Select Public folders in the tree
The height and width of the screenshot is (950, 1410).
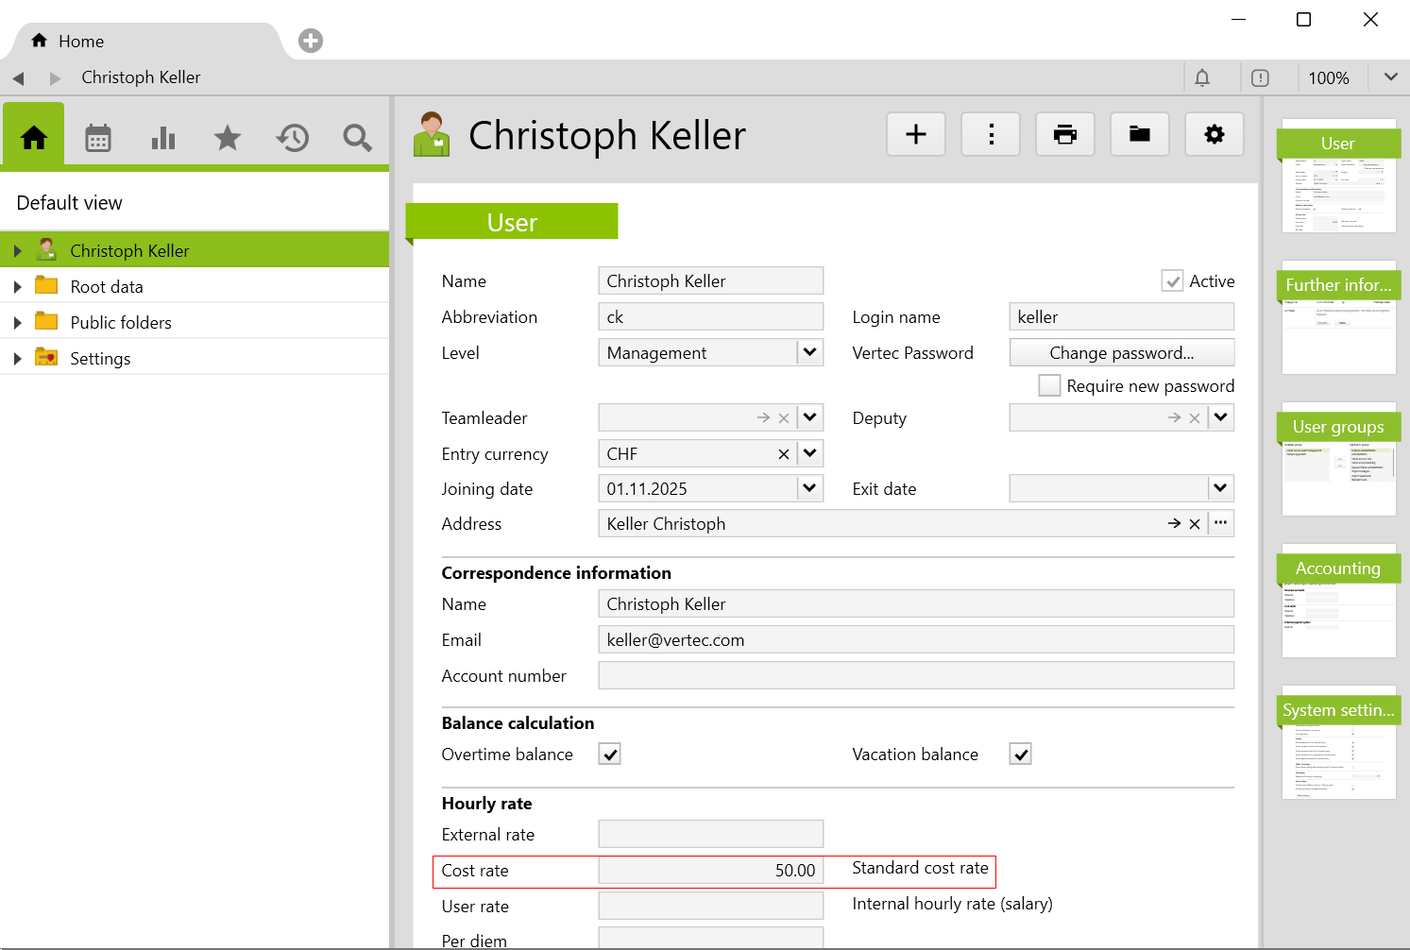(x=121, y=323)
